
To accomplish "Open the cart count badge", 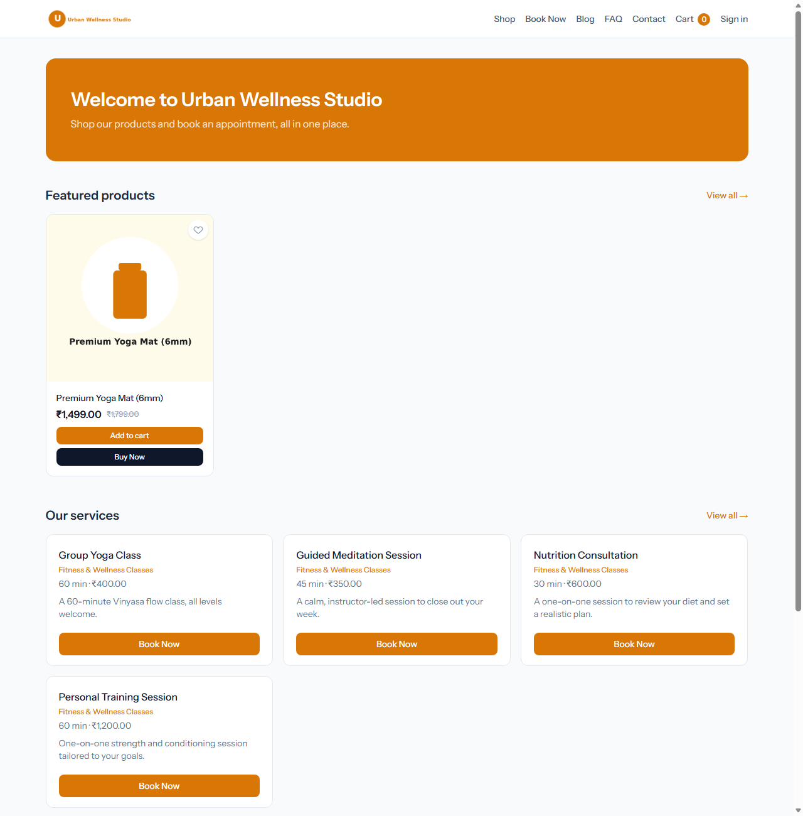I will (x=704, y=19).
